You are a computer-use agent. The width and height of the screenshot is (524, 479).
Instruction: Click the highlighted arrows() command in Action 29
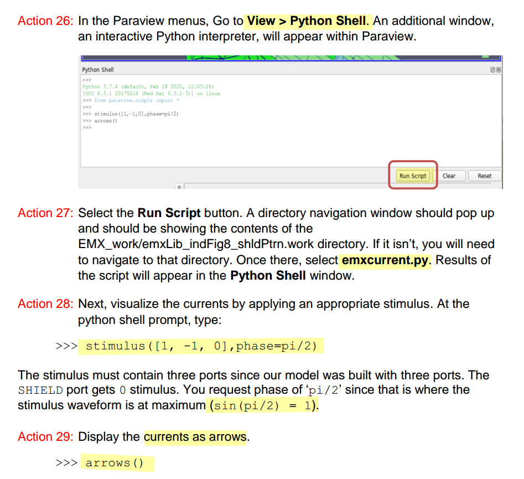pos(115,463)
